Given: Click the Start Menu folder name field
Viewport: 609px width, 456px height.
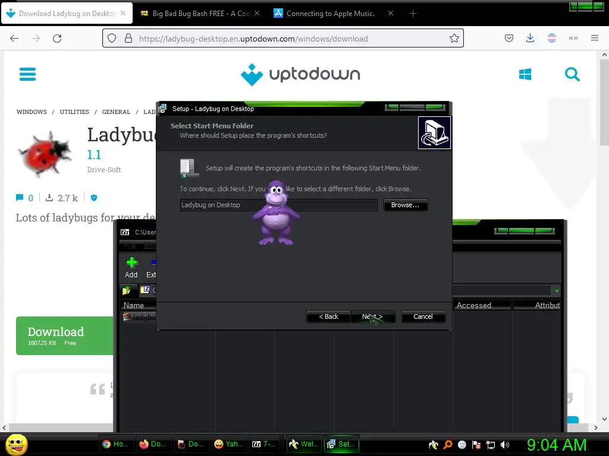Looking at the screenshot, I should click(278, 205).
